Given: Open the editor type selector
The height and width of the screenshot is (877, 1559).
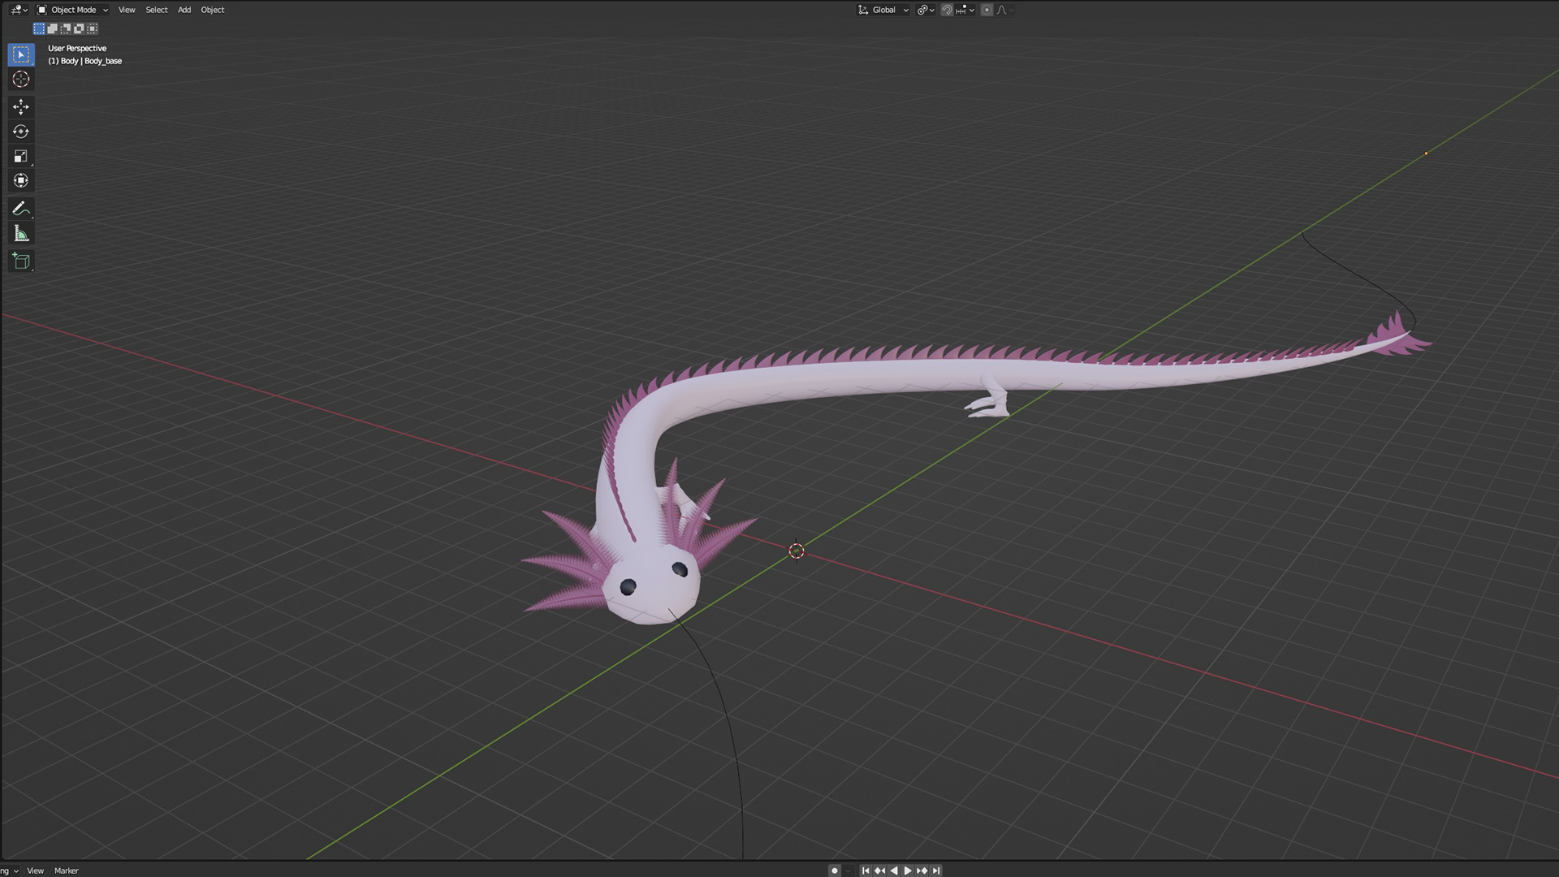Looking at the screenshot, I should (x=19, y=10).
